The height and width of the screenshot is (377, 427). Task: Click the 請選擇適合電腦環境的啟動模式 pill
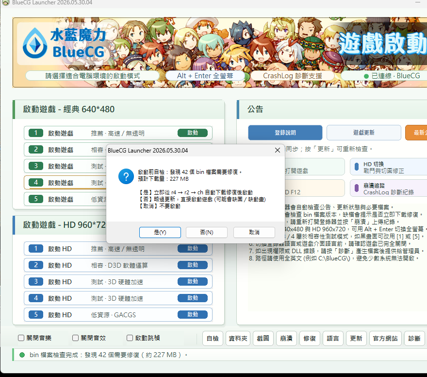coord(92,76)
